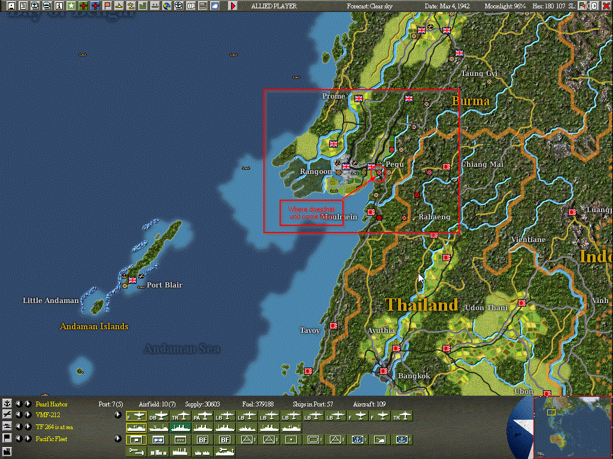Expand the Pacific Fleet row arrow
The image size is (613, 459).
point(118,439)
